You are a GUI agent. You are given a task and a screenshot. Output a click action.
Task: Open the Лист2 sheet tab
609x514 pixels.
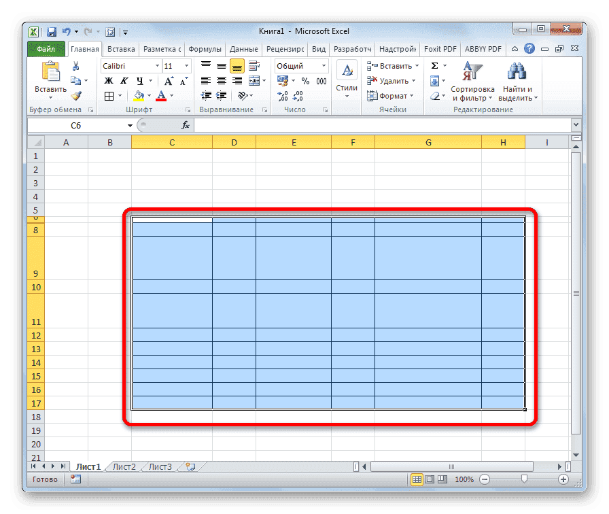pyautogui.click(x=126, y=466)
